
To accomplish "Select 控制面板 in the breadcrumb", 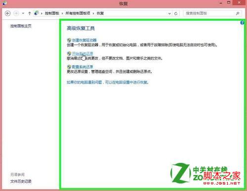I will (52, 13).
